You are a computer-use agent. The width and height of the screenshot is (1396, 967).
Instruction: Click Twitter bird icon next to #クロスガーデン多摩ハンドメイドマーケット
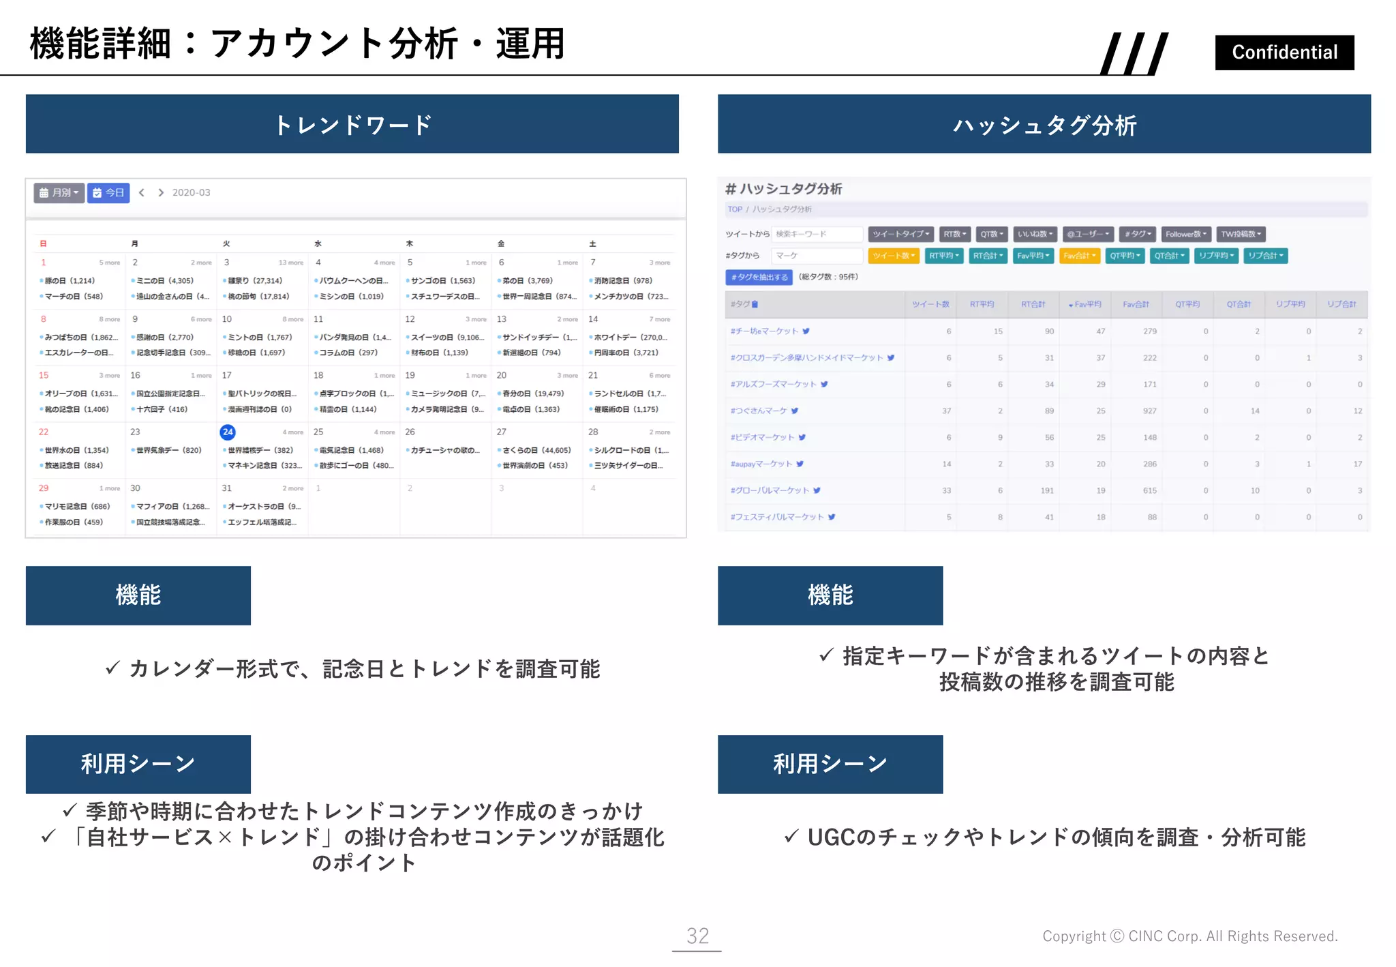[x=891, y=358]
